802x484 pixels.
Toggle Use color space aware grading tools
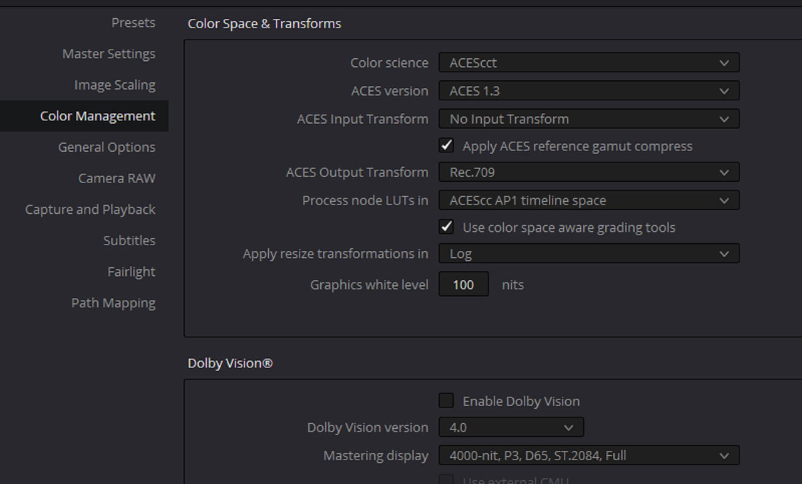pos(446,227)
